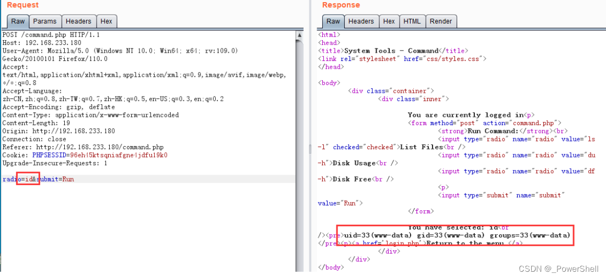Screen dimensions: 606x278
Task: Open the Response HTML tab
Action: click(412, 21)
